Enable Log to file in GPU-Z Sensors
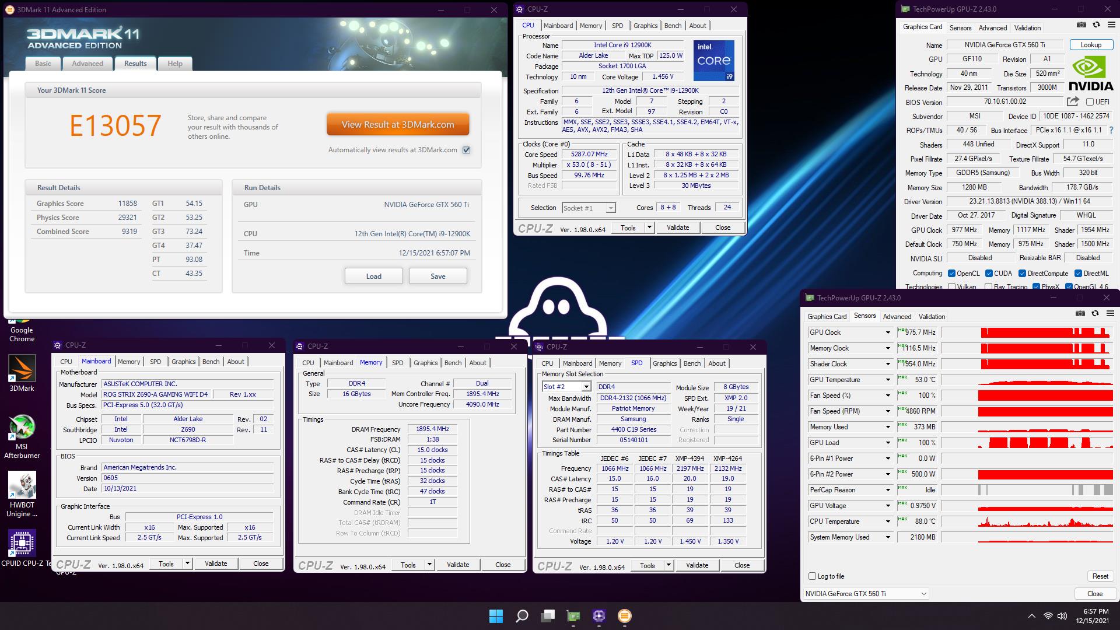Viewport: 1120px width, 630px height. pos(812,576)
